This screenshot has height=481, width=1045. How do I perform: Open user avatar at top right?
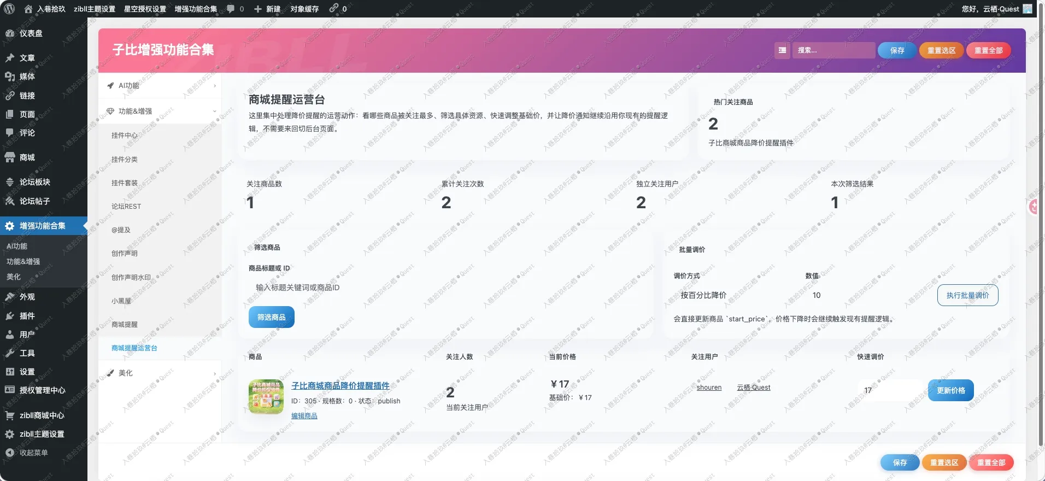[1028, 9]
